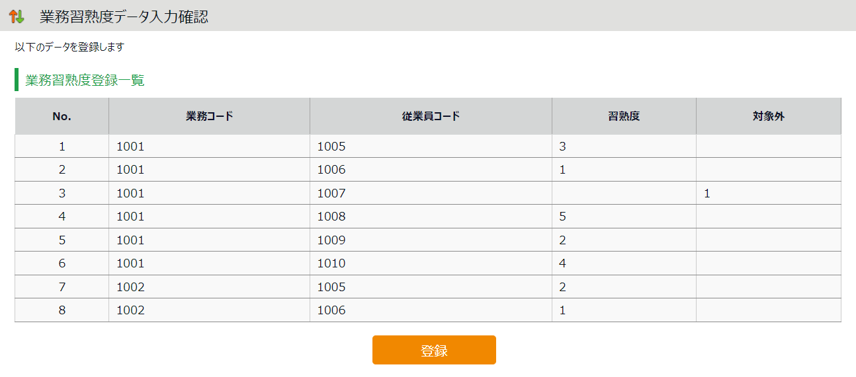This screenshot has width=856, height=377.
Task: Select business code 1002 in row 7
Action: [x=130, y=287]
